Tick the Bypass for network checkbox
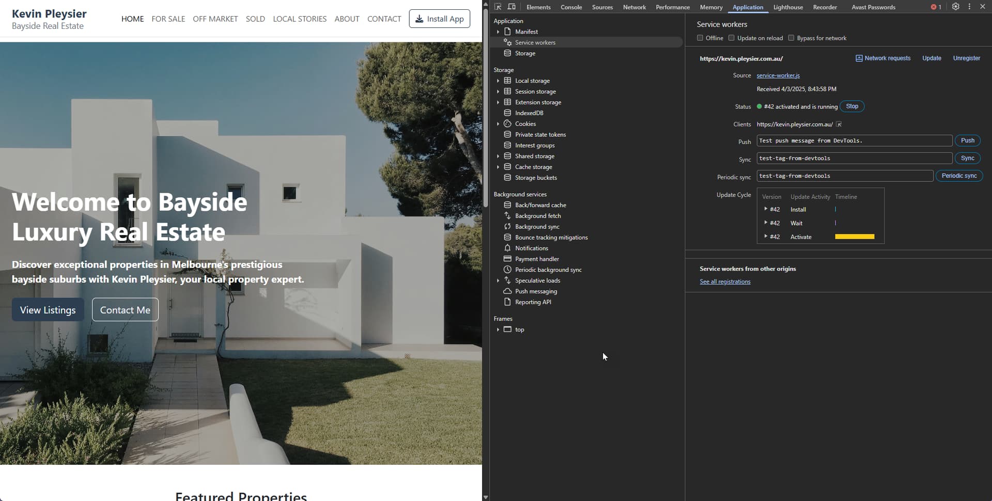The image size is (992, 501). [x=791, y=38]
